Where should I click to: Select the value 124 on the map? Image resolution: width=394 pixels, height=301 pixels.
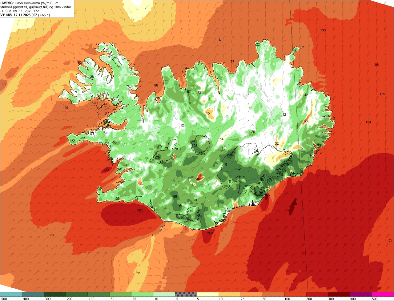[x=368, y=122]
